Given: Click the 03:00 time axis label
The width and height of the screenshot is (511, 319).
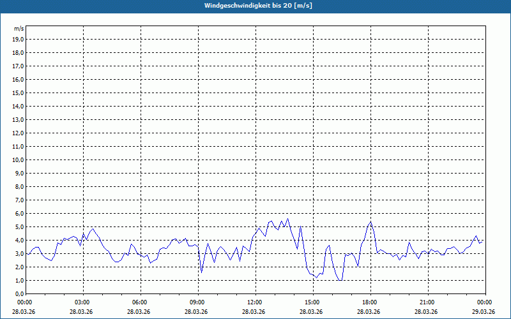Looking at the screenshot, I should 82,302.
